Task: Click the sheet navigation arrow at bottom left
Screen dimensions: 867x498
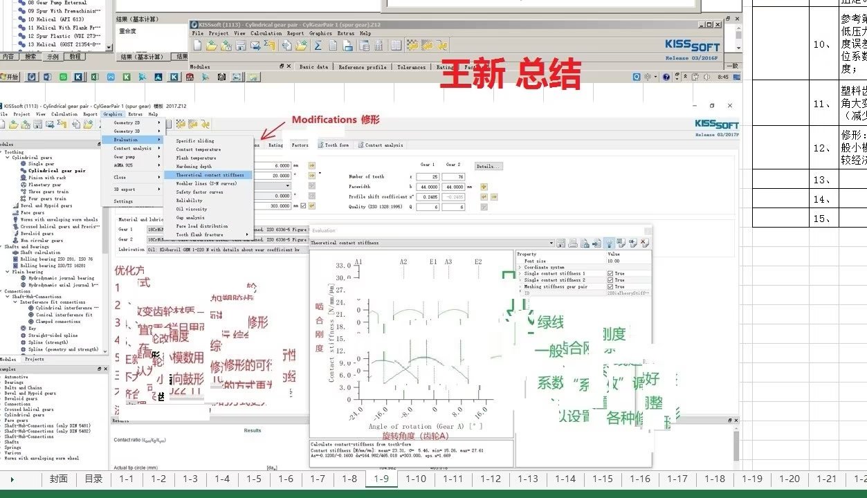Action: click(x=12, y=479)
